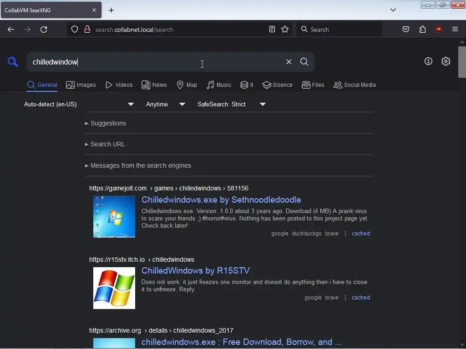Viewport: 466px width, 349px height.
Task: Click the r15stv.itch.io result URL
Action: point(142,259)
